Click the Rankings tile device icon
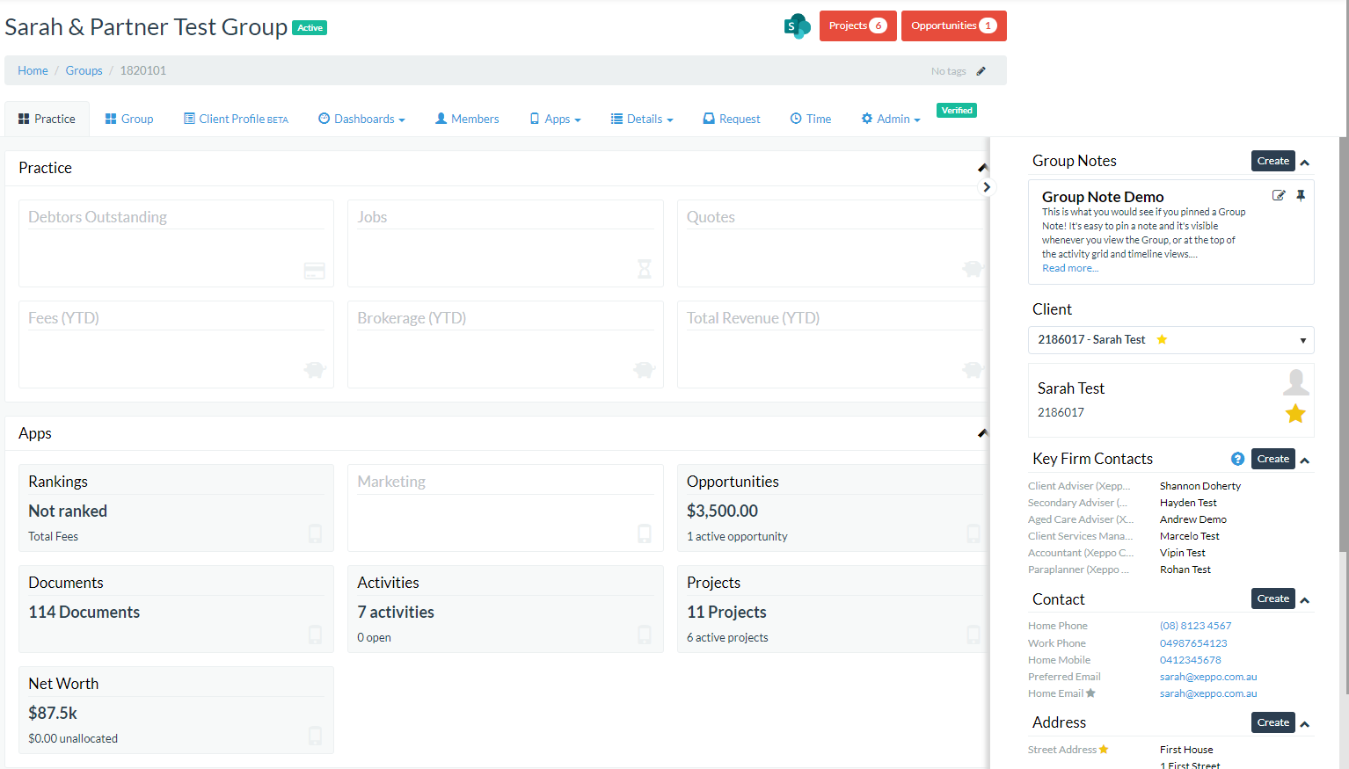 [315, 533]
